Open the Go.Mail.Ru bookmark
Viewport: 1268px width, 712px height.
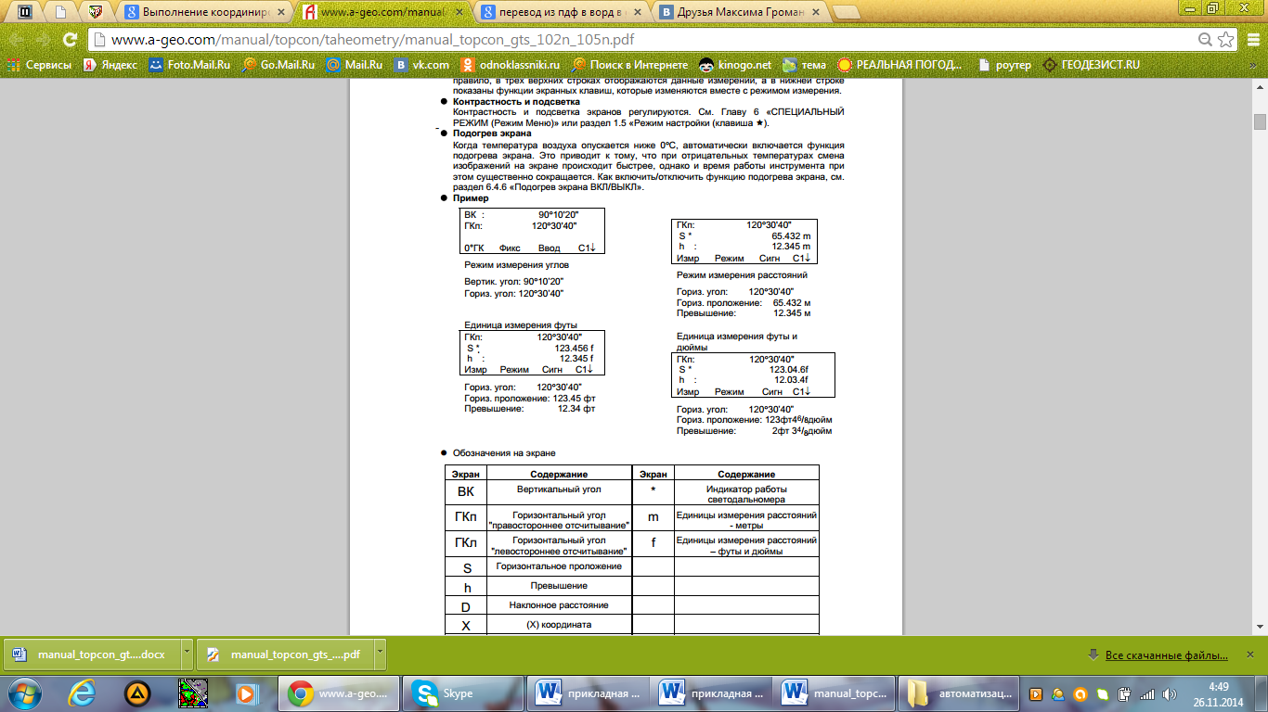click(x=278, y=65)
